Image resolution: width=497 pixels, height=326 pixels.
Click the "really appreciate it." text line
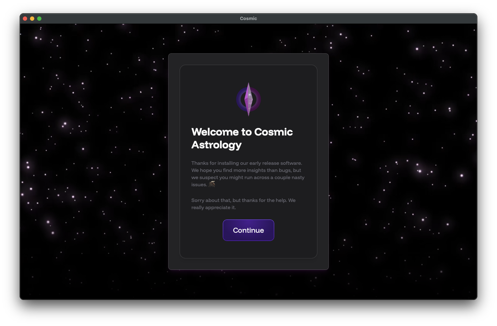(x=214, y=207)
